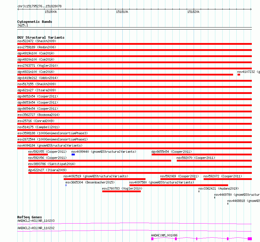Viewport: 260px width, 242px height.
Task: Click the red bar for nsv592055 (Cooper2011)
Action: click(x=38, y=155)
